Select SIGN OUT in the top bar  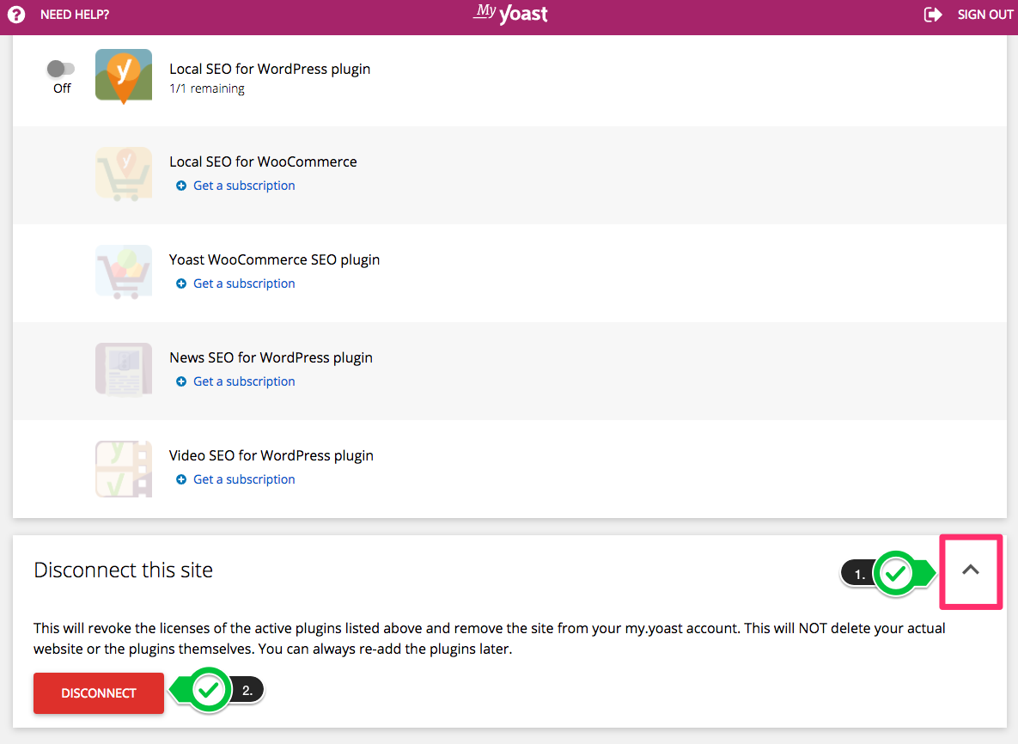(985, 15)
